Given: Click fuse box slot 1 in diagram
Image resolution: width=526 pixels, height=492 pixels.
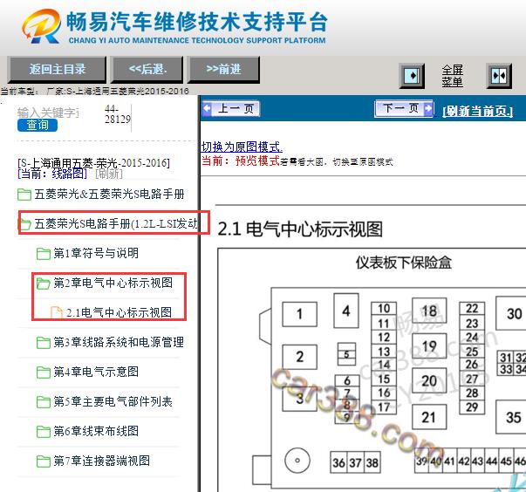Looking at the screenshot, I should [x=299, y=314].
